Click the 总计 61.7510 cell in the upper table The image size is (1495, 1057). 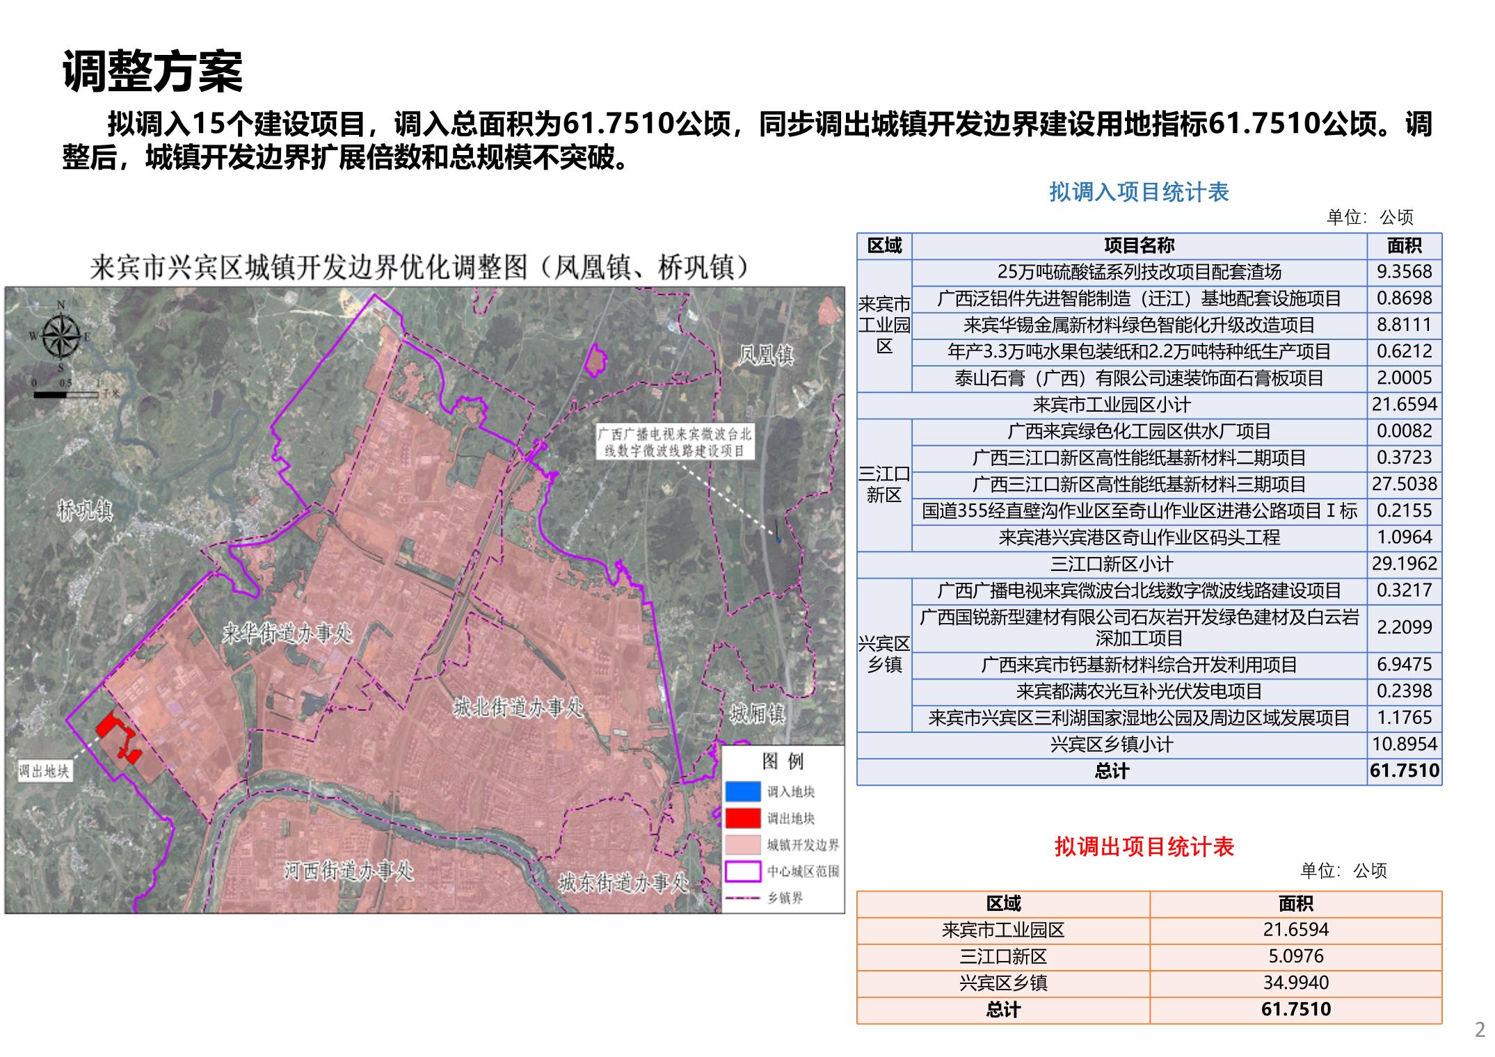coord(1404,770)
